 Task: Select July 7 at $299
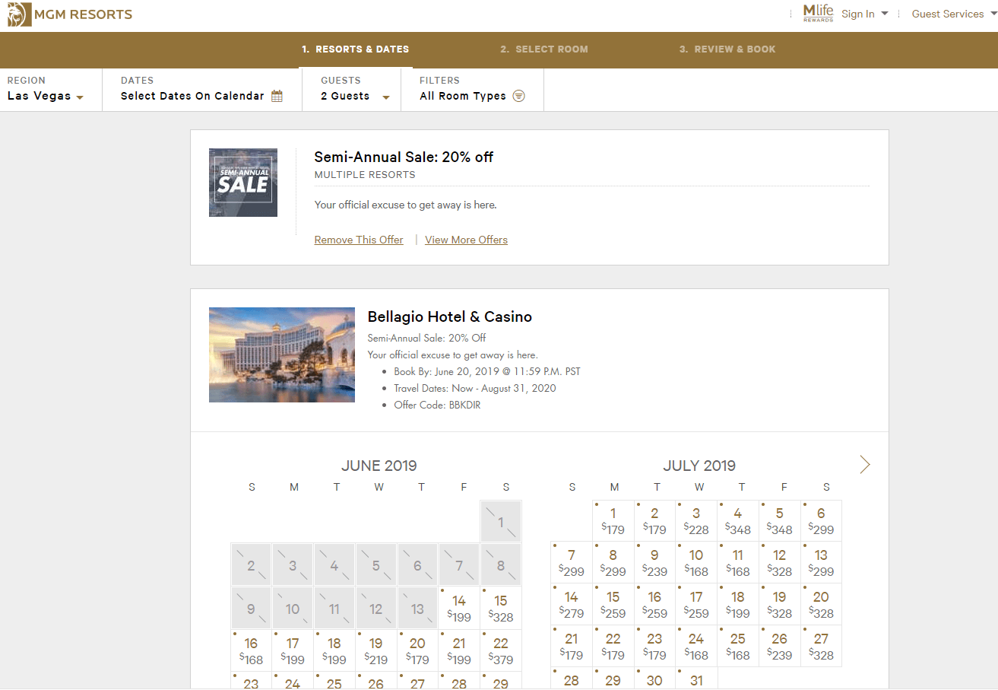tap(572, 562)
